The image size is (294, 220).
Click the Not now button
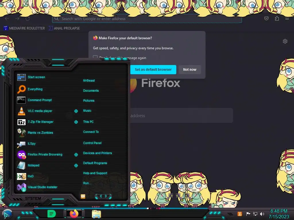click(x=189, y=70)
